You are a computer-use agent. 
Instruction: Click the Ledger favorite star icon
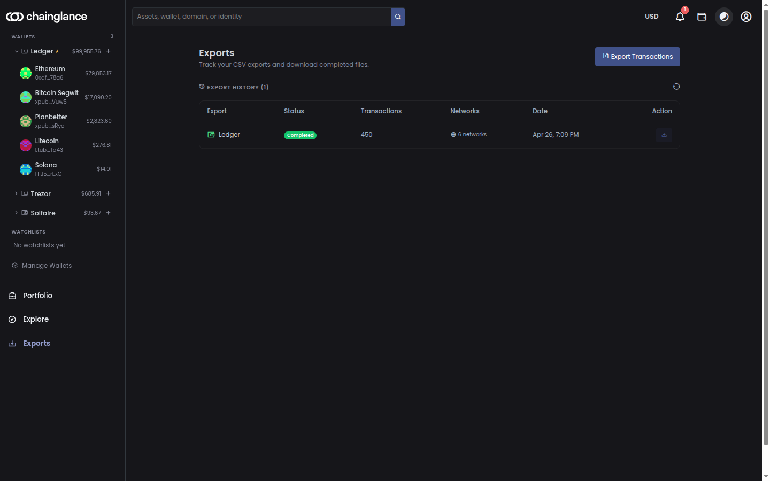(x=57, y=51)
